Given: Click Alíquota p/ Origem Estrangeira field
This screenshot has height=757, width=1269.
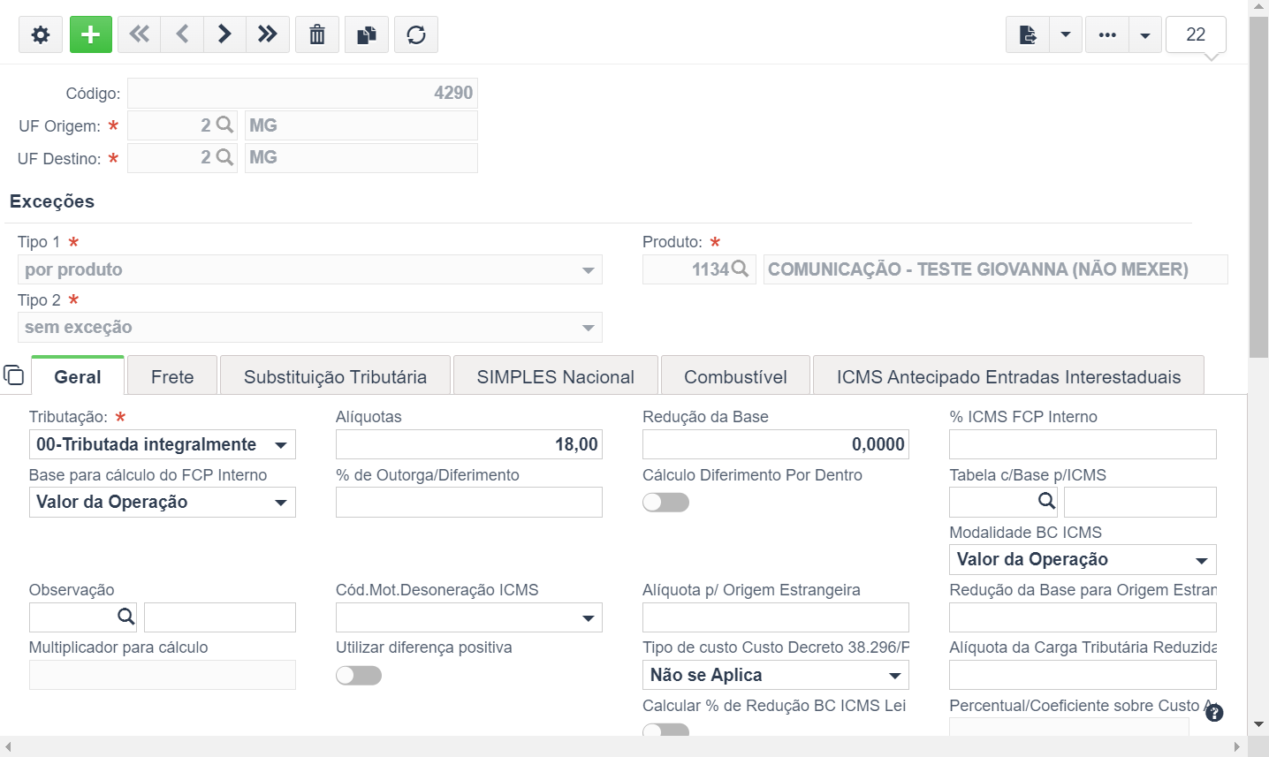Looking at the screenshot, I should tap(776, 617).
